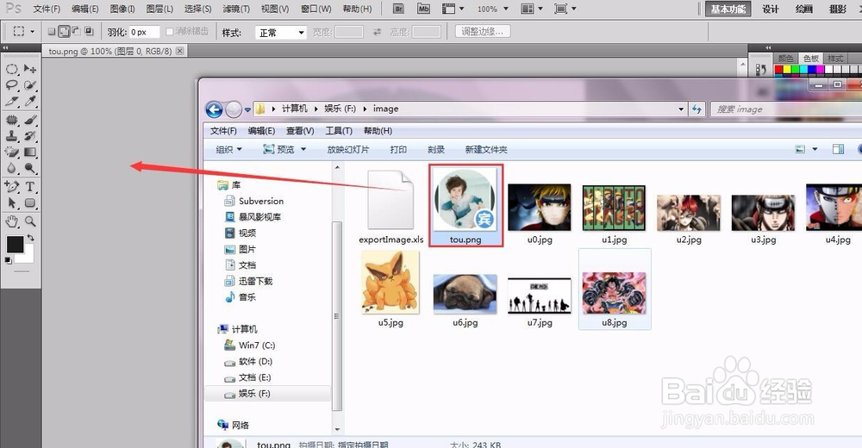Activate the 基本功能 workspace button
The width and height of the screenshot is (862, 448).
tap(728, 9)
